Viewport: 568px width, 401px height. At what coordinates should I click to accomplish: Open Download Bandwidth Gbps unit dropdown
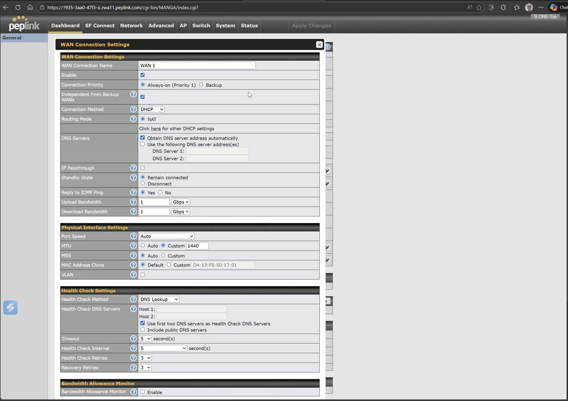pos(181,211)
